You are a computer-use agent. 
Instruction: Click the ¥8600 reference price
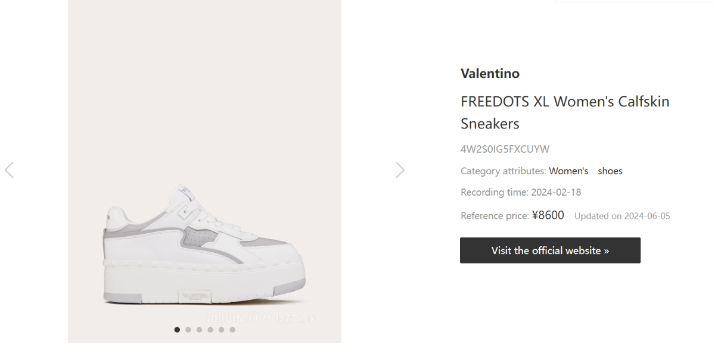coord(548,215)
